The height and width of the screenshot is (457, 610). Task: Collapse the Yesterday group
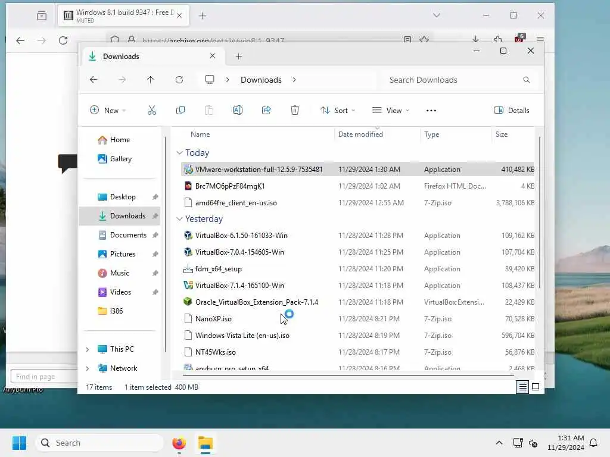pyautogui.click(x=179, y=219)
